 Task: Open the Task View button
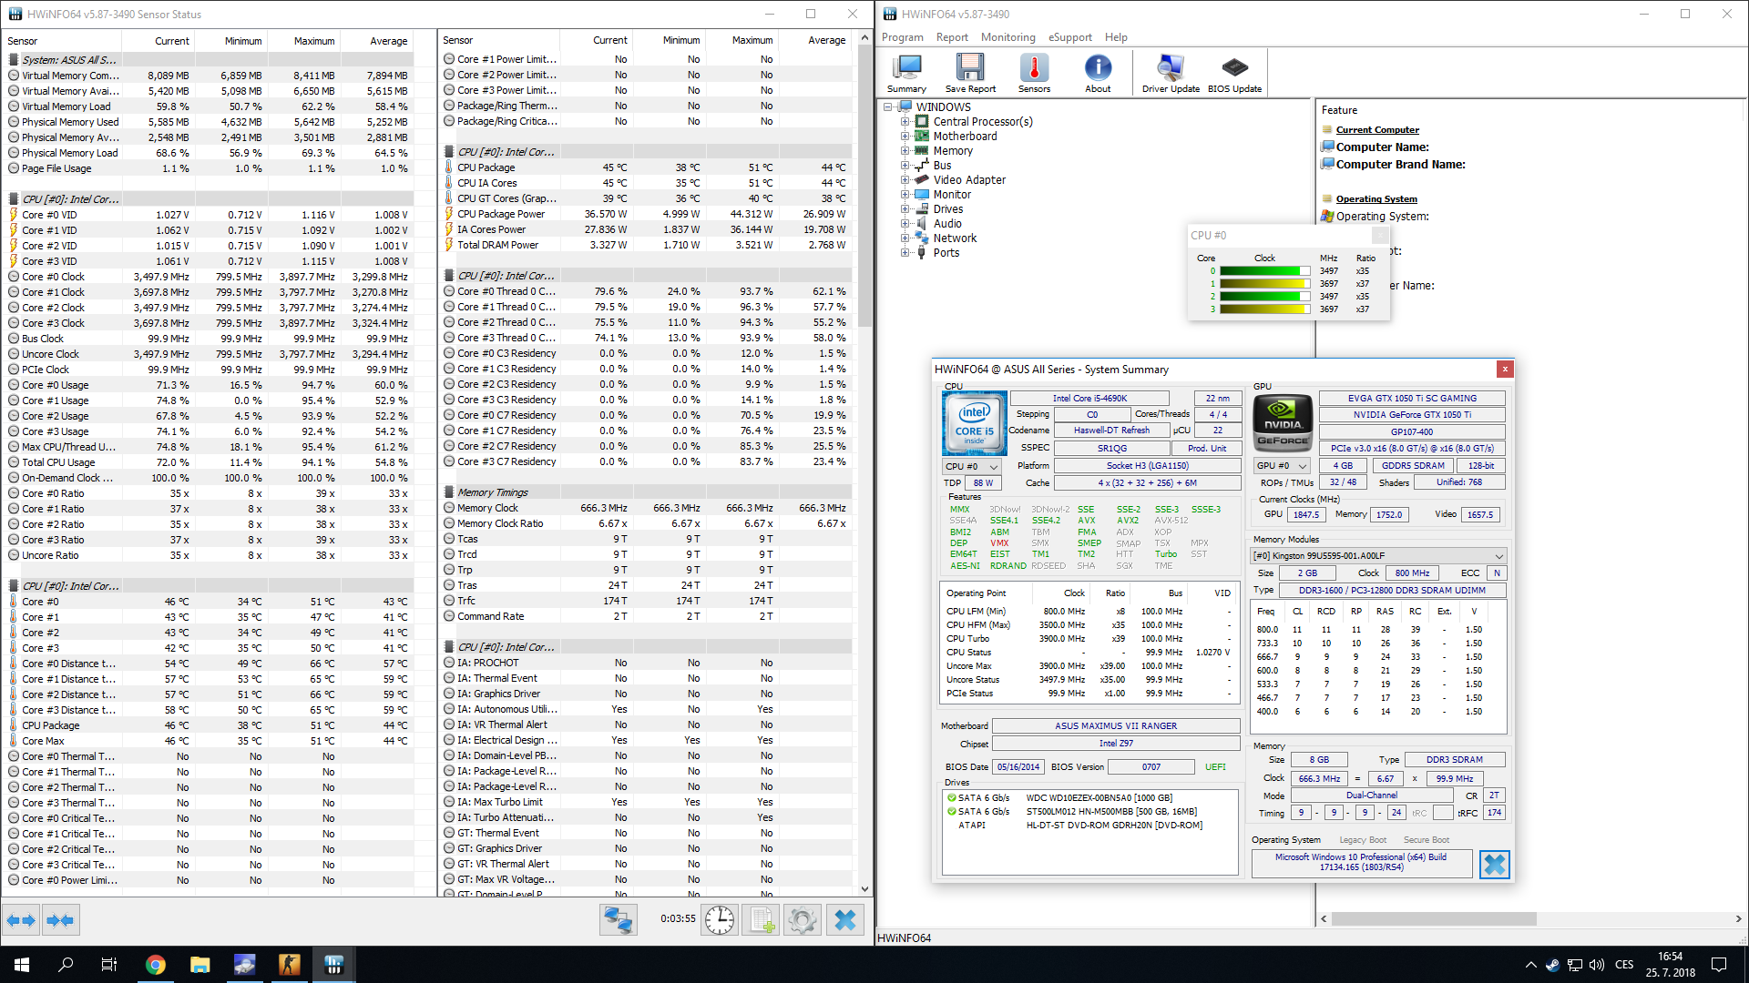click(109, 965)
